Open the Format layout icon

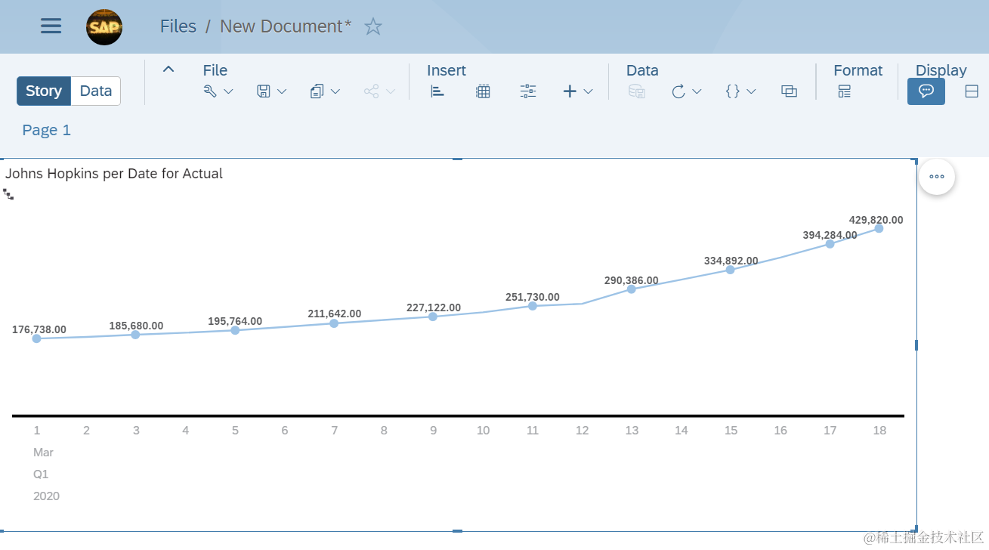845,91
